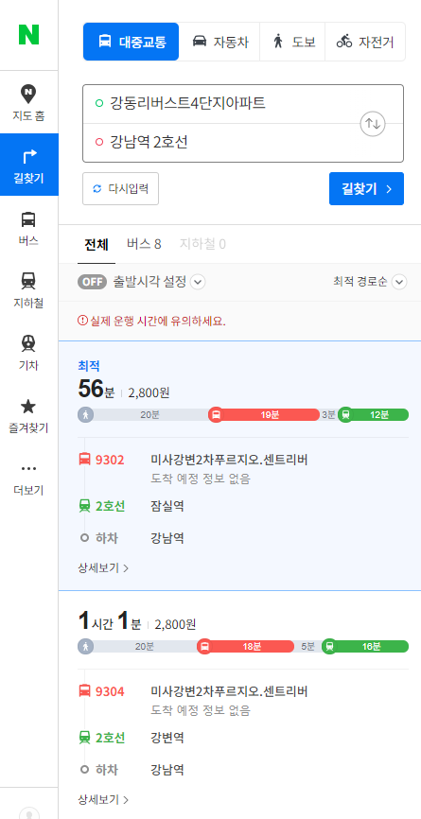The image size is (421, 819).
Task: Click 미사강변2차푸르지오.센트리버 stop under 9302
Action: coord(229,460)
